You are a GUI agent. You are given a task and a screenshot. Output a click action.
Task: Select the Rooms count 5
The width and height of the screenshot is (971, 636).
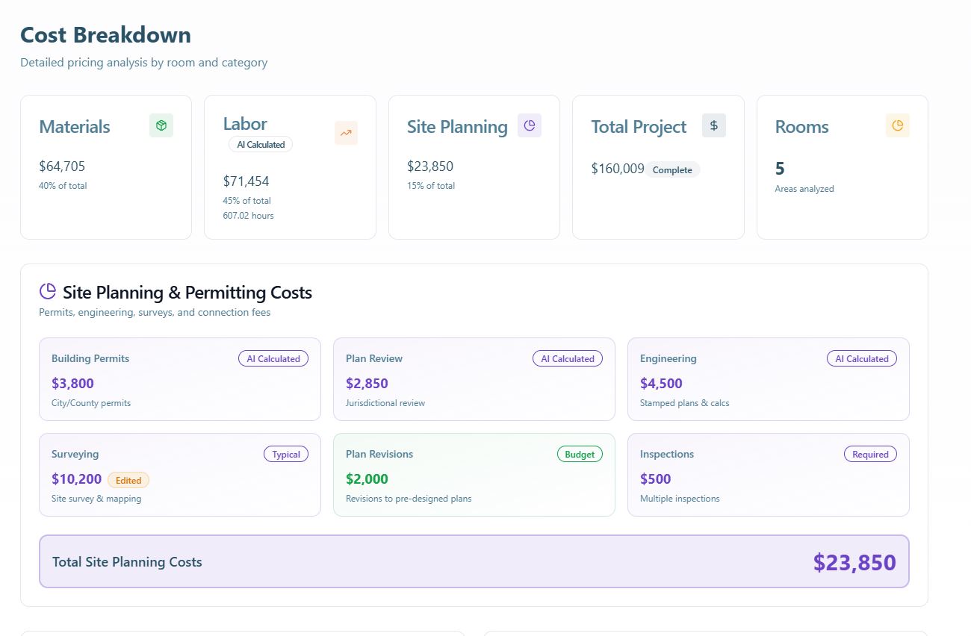click(x=780, y=169)
